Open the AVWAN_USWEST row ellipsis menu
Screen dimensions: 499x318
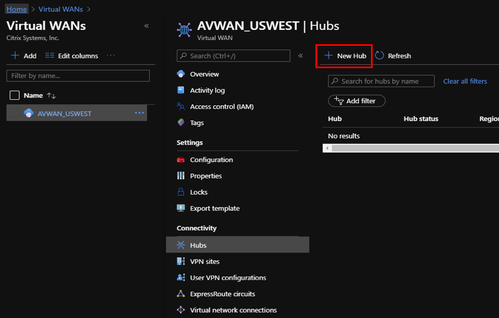pos(139,113)
